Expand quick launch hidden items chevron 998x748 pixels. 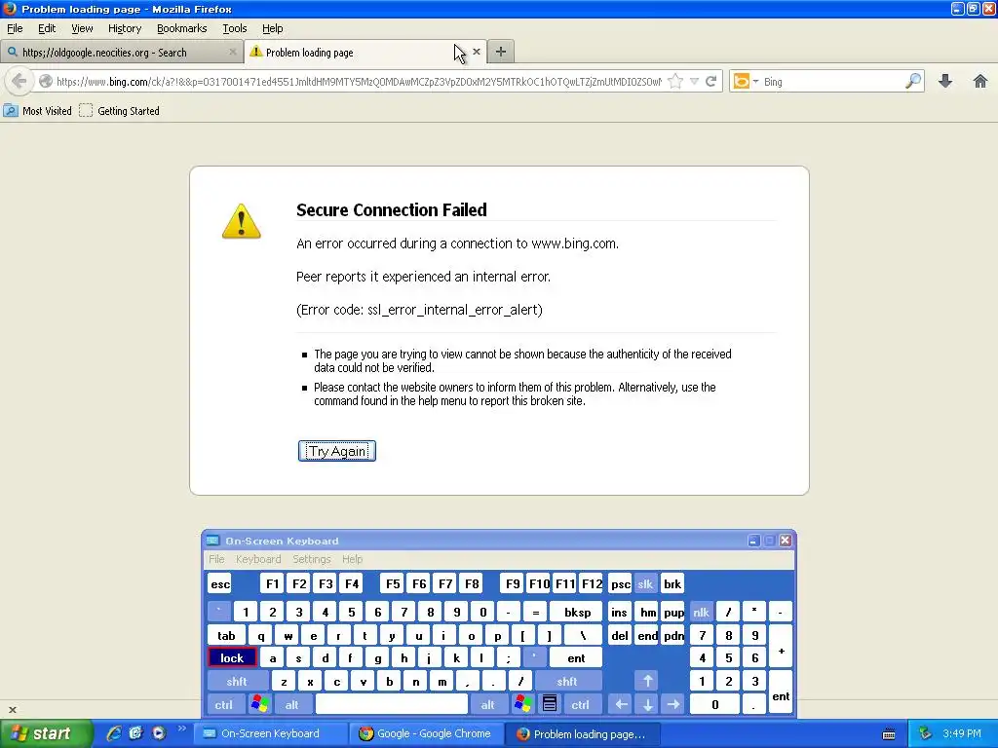pos(181,729)
